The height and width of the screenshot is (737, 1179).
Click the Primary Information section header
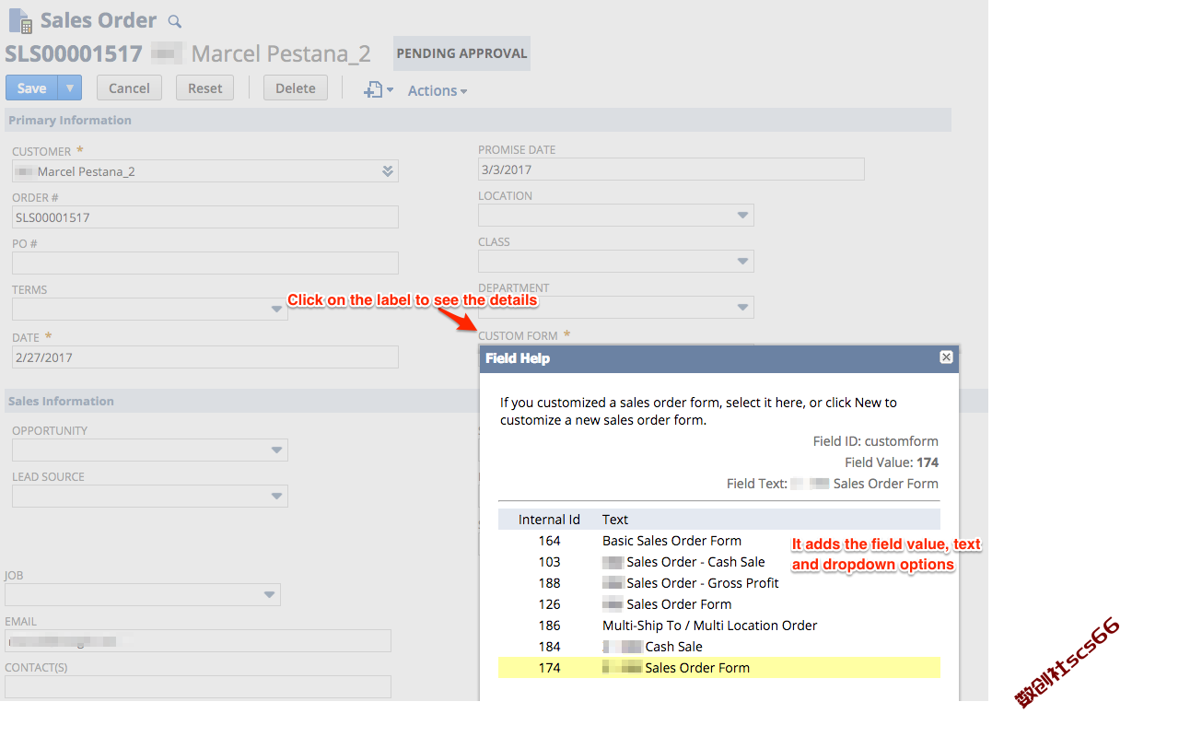click(478, 120)
